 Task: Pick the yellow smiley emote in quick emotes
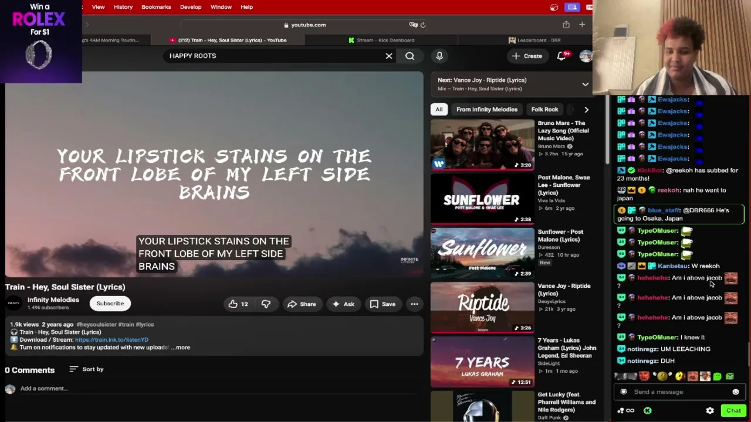click(679, 376)
